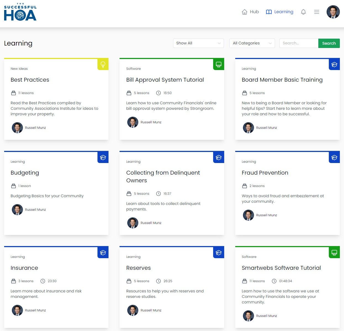Click the monitor icon on Bill Approval card
This screenshot has height=331, width=344.
click(218, 65)
